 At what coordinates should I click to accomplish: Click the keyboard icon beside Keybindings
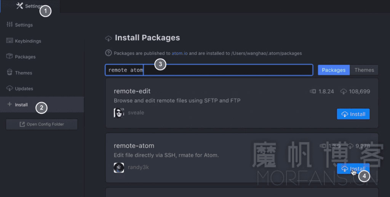10,40
